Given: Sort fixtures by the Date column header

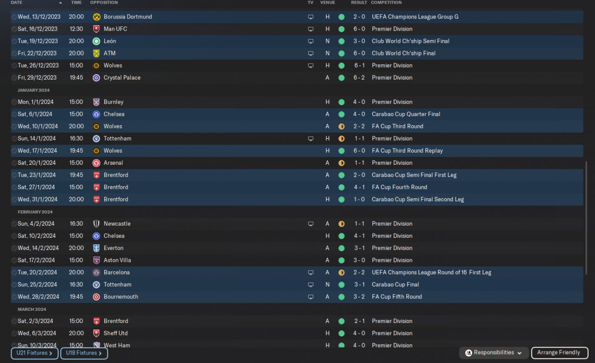Looking at the screenshot, I should (16, 3).
